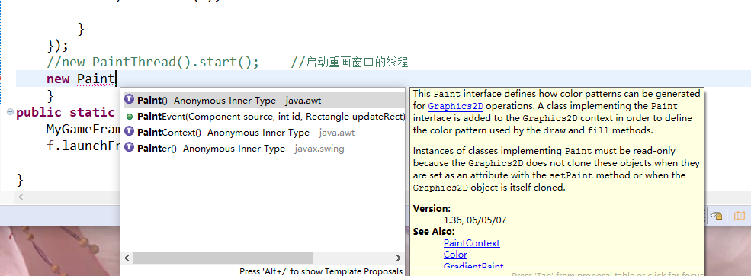Click the interface icon beside Paint()
Viewport: 751px width, 276px height.
coord(130,100)
